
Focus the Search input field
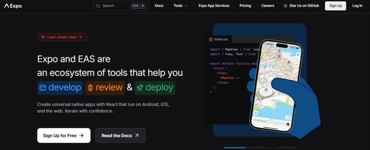coord(121,6)
